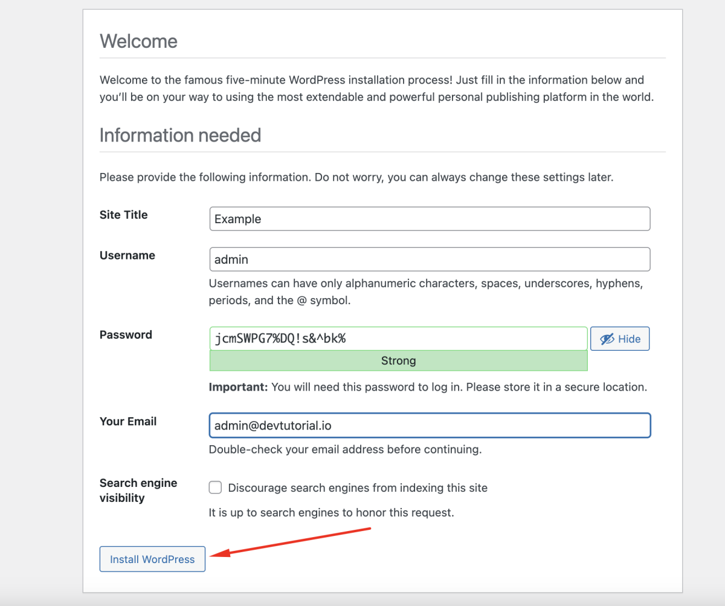725x606 pixels.
Task: Click the green Strong password strength bar
Action: tap(398, 361)
